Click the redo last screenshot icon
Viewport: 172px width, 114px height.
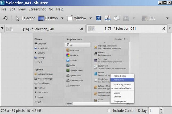click(x=5, y=18)
